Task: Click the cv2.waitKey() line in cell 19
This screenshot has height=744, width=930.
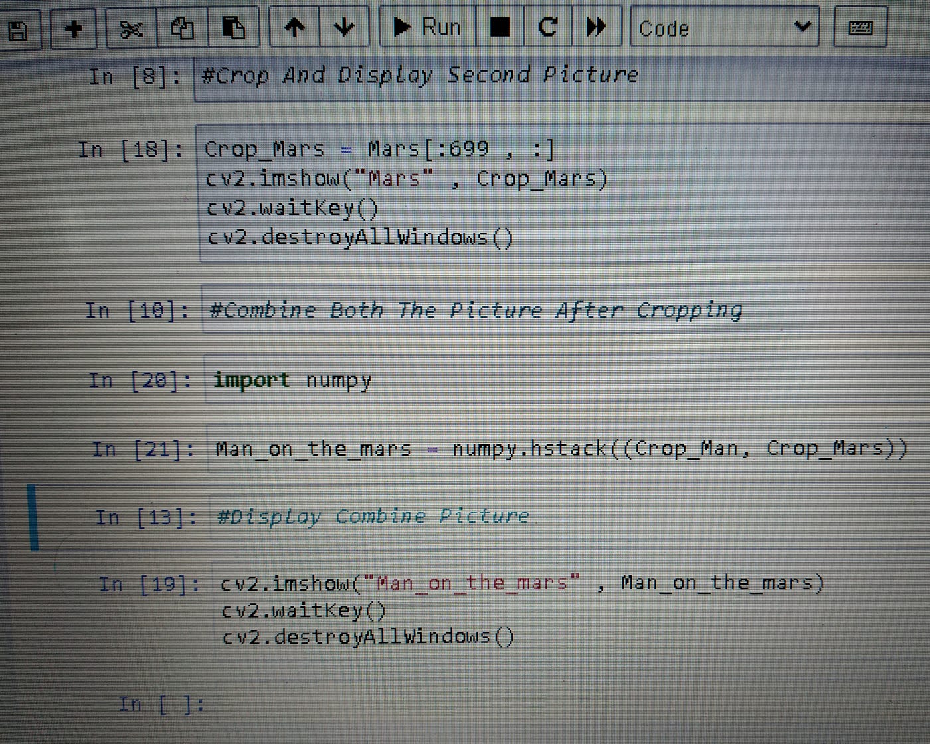Action: [304, 610]
